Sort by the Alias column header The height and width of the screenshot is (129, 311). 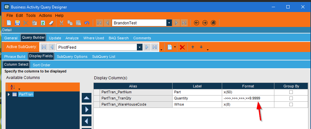133,86
